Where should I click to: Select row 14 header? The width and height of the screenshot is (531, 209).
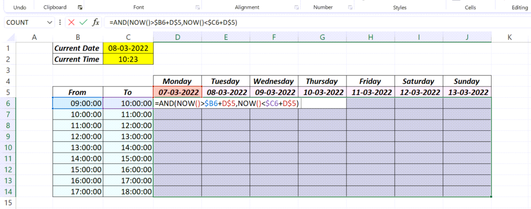pyautogui.click(x=8, y=191)
